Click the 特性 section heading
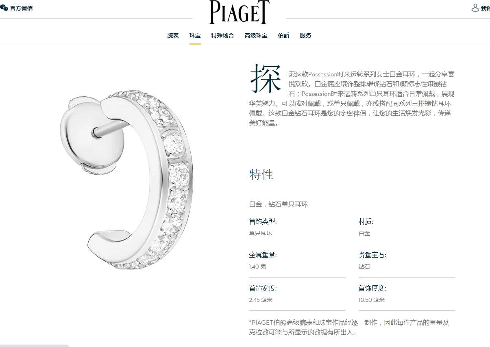 261,175
